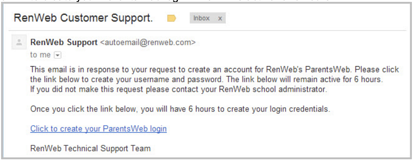This screenshot has height=160, width=413.
Task: Click the line "Once you click the link below"
Action: coord(180,109)
